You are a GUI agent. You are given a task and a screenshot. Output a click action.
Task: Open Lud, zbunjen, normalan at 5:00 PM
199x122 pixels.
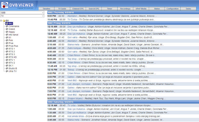79,84
